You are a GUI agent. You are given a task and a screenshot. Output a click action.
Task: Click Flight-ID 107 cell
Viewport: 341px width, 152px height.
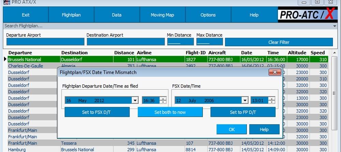(x=196, y=143)
